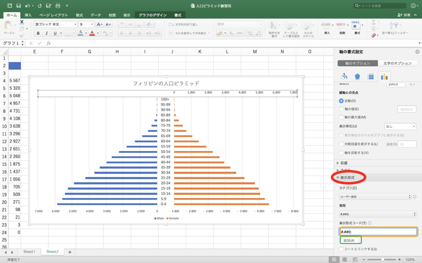The height and width of the screenshot is (263, 422).
Task: Click the グラフ 1 name box
Action: [11, 43]
